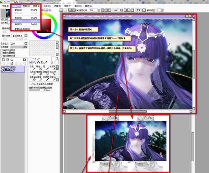
Task: Toggle CTRL+左键单击选择图层 checkbox
Action: pos(30,84)
